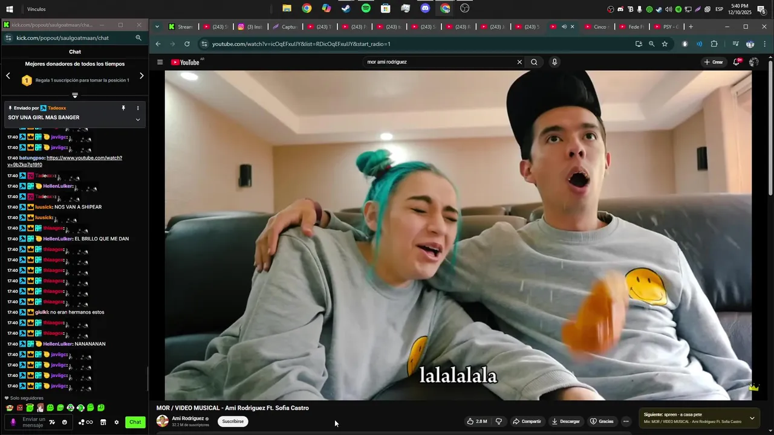Bookmark page with star icon
Image resolution: width=774 pixels, height=435 pixels.
point(665,44)
